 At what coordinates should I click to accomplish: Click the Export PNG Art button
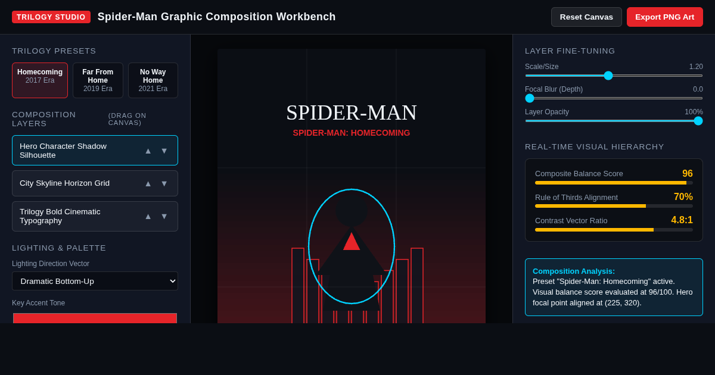[x=665, y=17]
